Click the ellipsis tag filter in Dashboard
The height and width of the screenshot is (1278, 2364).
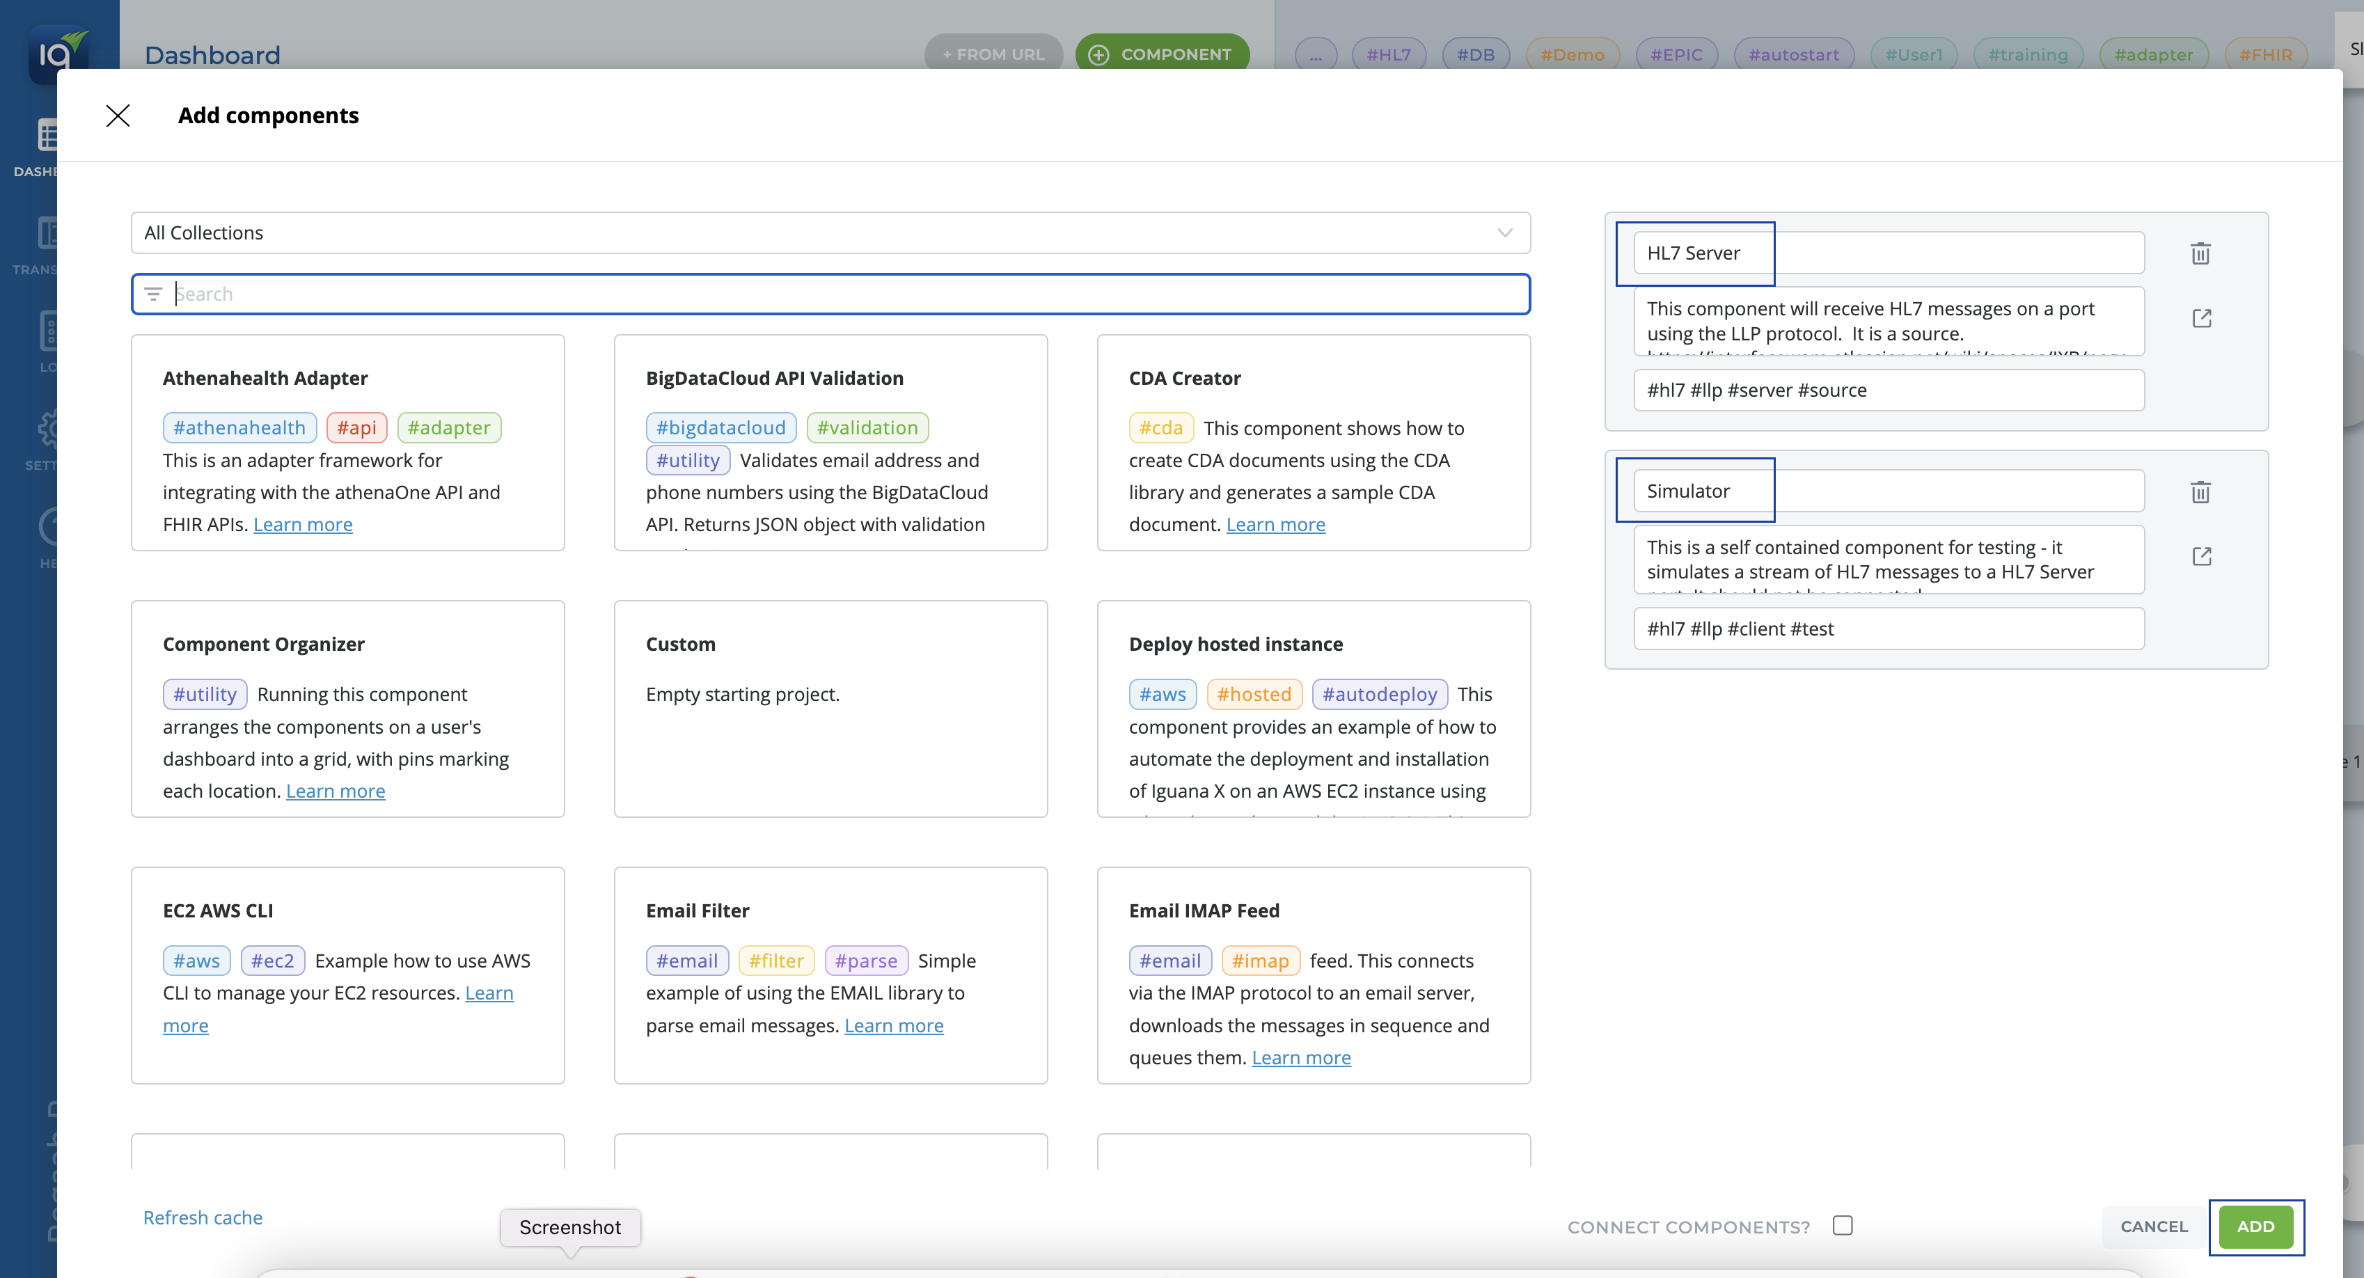point(1316,54)
